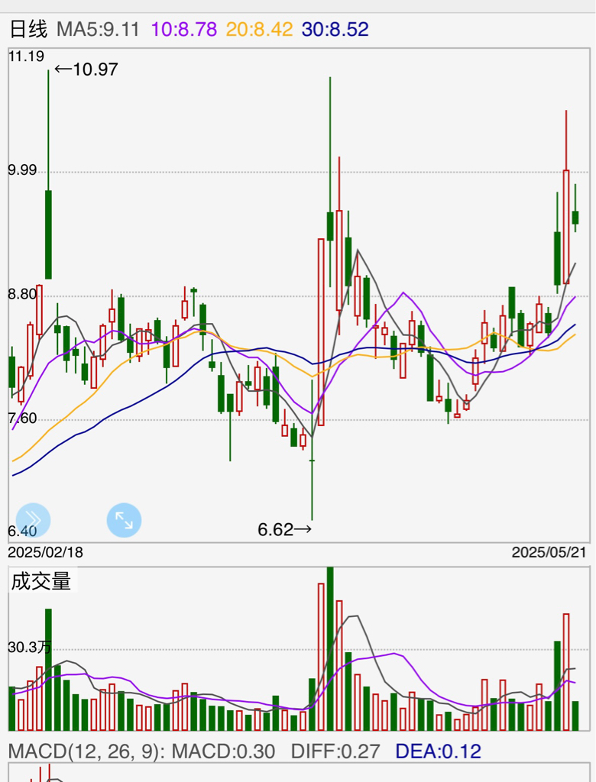596x782 pixels.
Task: Tap the MA5:9.11 indicator value
Action: (98, 29)
